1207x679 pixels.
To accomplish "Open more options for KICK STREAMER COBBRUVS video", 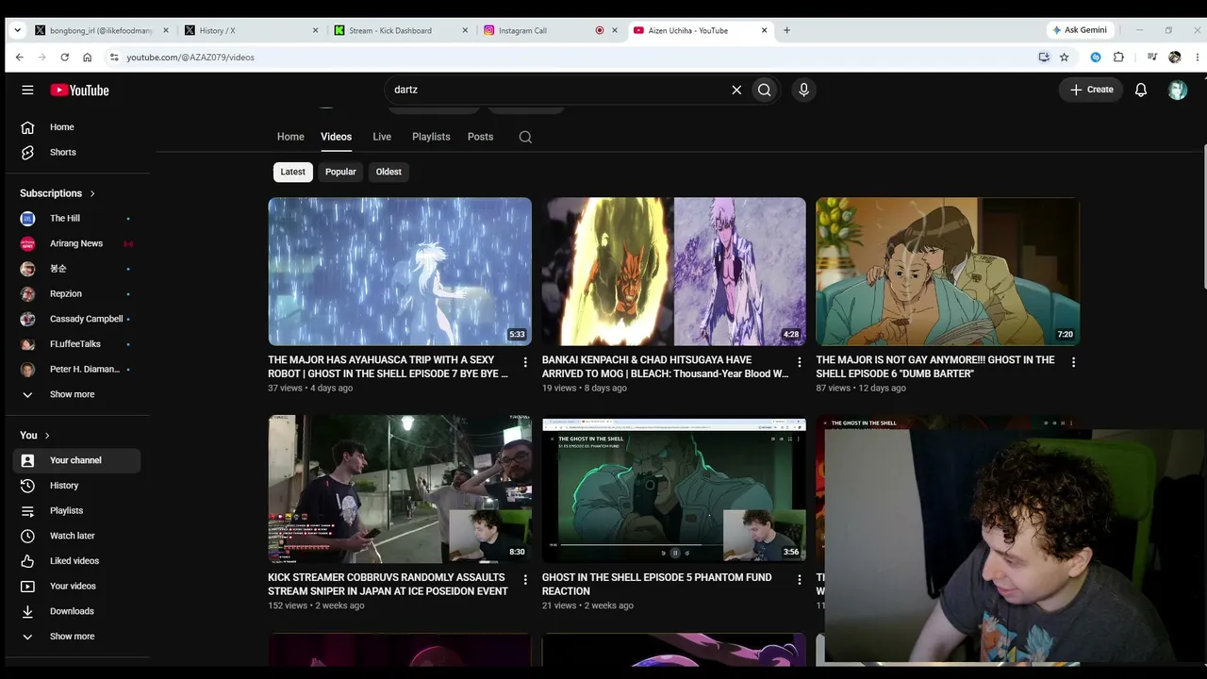I will [x=525, y=579].
